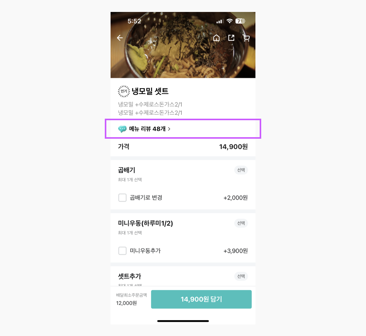
Task: Check the 미니우동추가 checkbox
Action: (123, 251)
